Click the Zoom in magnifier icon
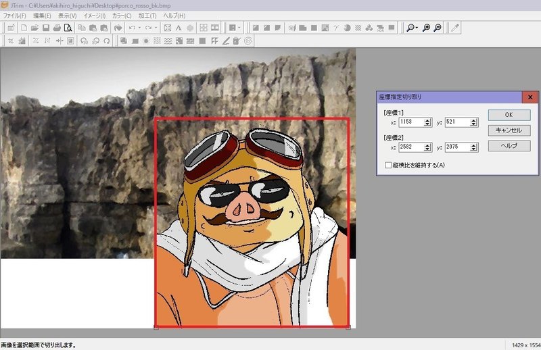Image resolution: width=541 pixels, height=350 pixels. [x=427, y=28]
